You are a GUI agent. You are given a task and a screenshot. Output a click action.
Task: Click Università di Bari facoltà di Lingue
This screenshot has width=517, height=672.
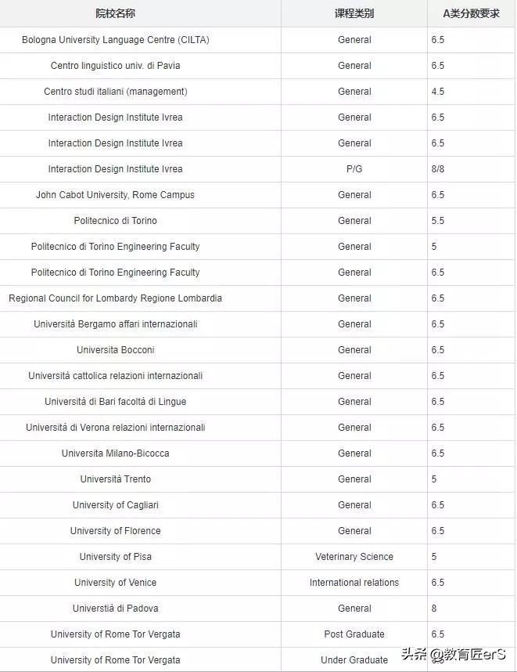116,402
